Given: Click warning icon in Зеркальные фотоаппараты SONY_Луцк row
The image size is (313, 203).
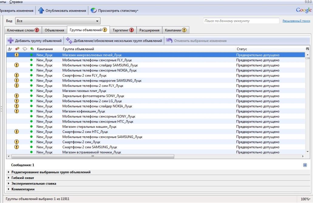Looking at the screenshot, I should pos(17,96).
